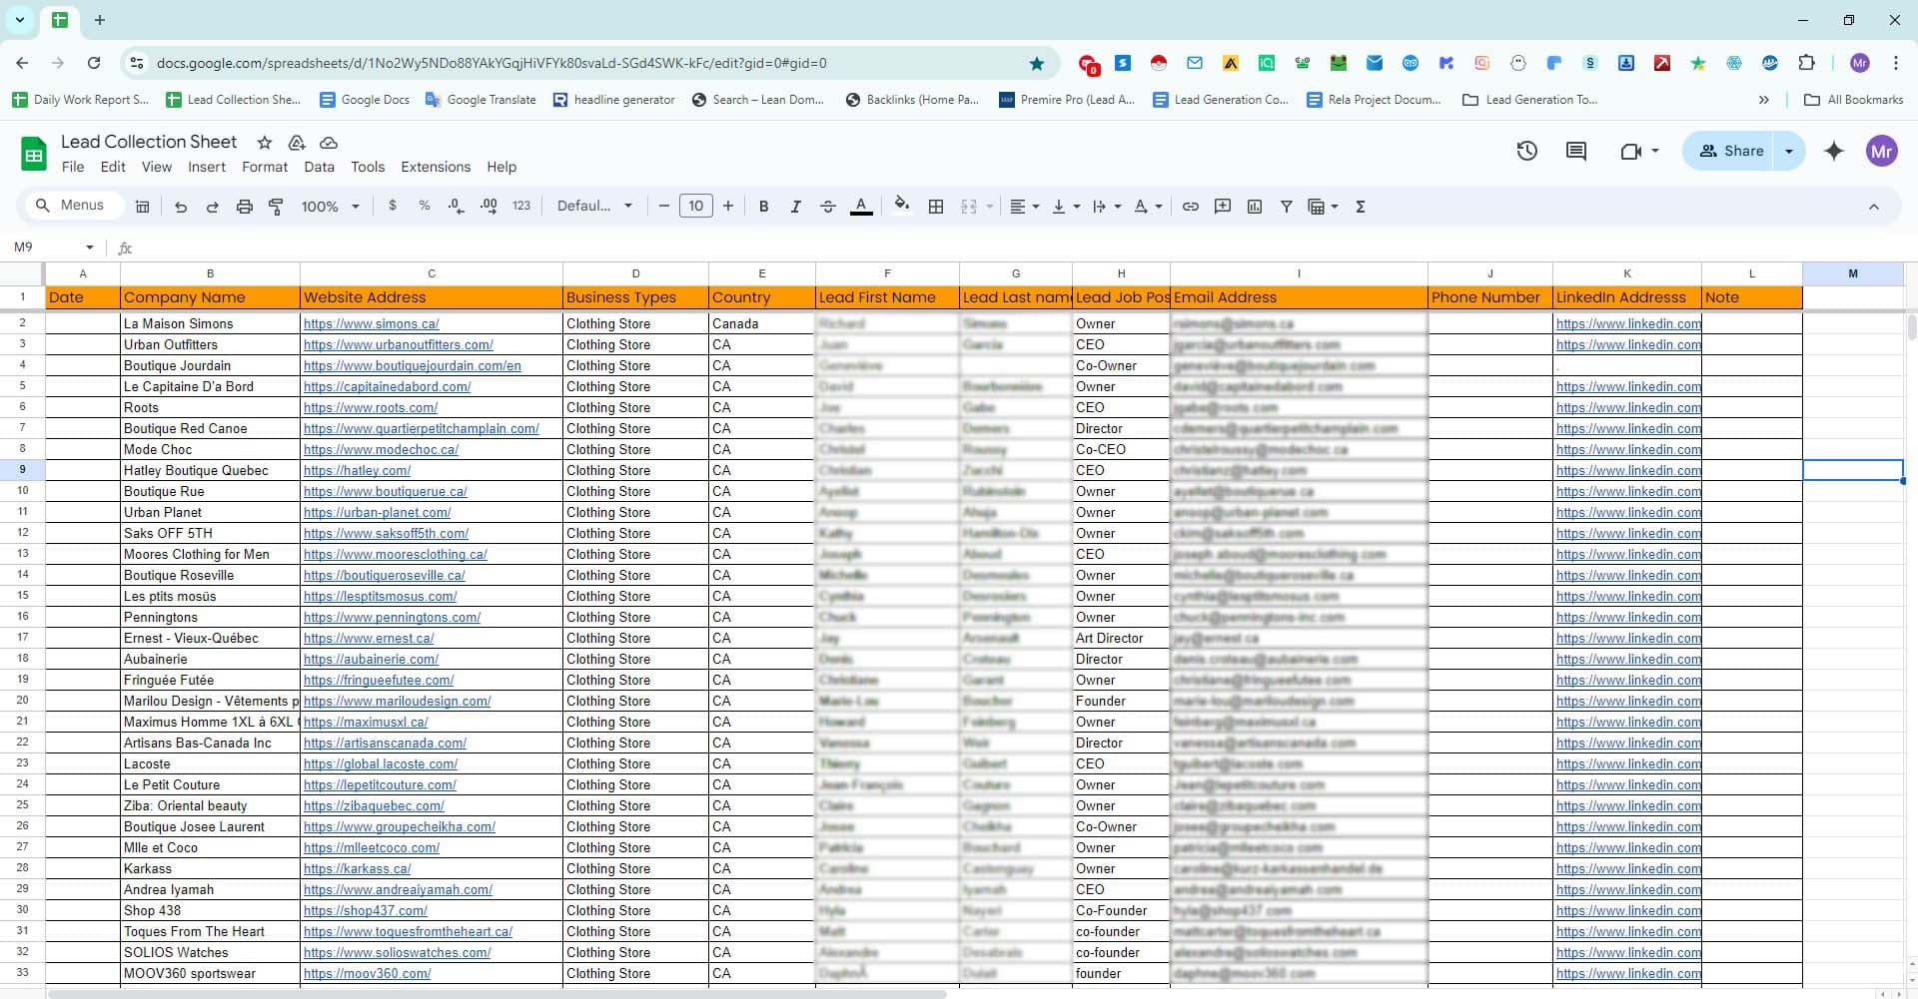Open all comments panel icon
This screenshot has width=1918, height=999.
[1576, 151]
